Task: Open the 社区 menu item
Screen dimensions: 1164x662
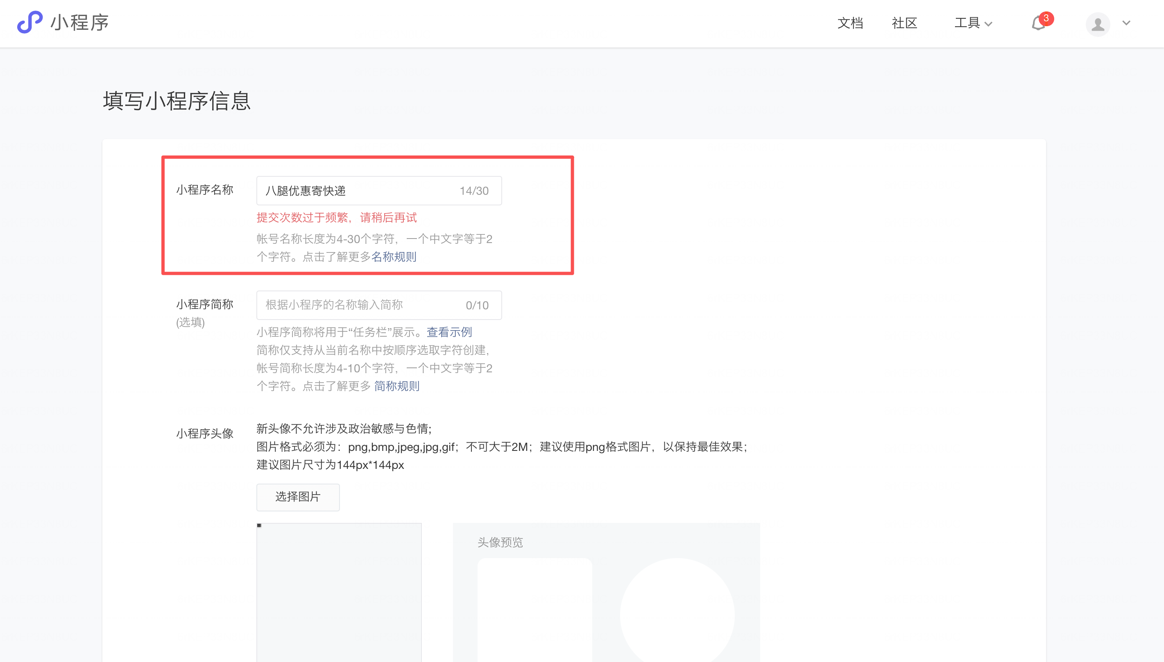Action: pyautogui.click(x=904, y=23)
